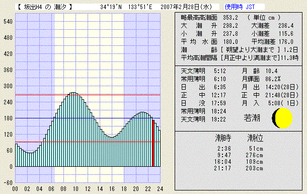Select the date 2007年2月28日(水)

(186, 7)
